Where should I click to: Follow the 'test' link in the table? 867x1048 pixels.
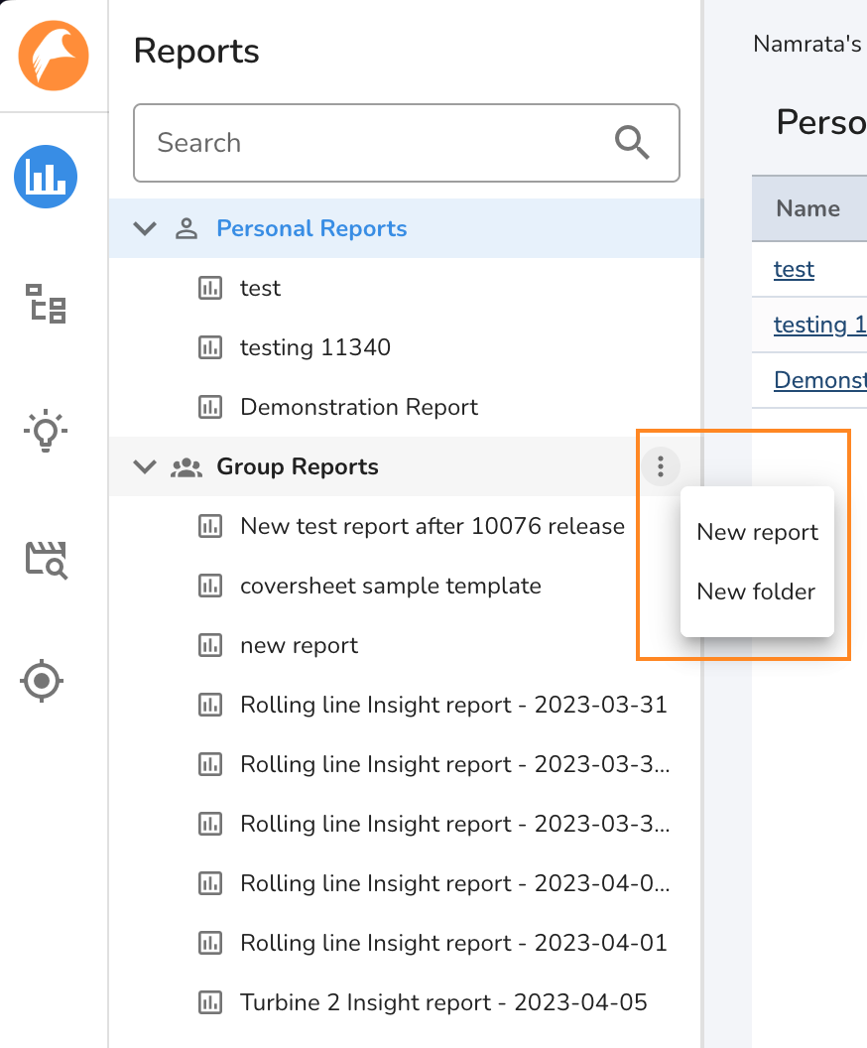coord(794,269)
